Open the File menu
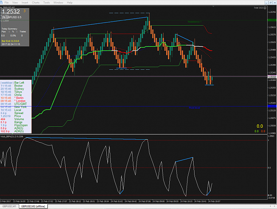The height and width of the screenshot is (209, 277). [x=7, y=3]
